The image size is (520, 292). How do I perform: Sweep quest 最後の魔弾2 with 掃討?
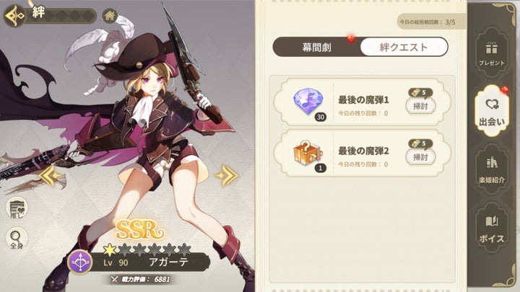pyautogui.click(x=420, y=157)
